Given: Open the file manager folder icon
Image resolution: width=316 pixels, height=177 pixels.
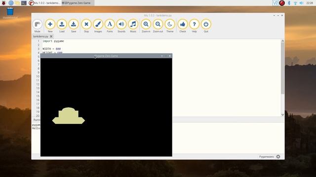Looking at the screenshot, I should pos(17,3).
